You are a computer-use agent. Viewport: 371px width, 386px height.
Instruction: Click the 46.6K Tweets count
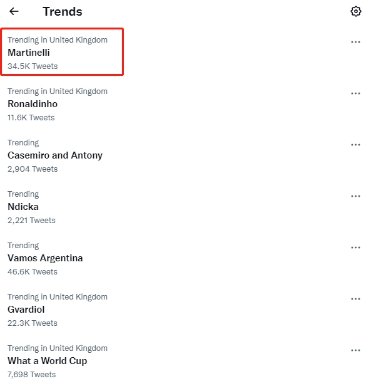(x=33, y=272)
